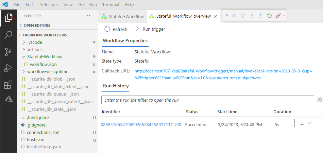This screenshot has height=153, width=323.
Task: Click the Run trigger button
Action: (x=150, y=29)
